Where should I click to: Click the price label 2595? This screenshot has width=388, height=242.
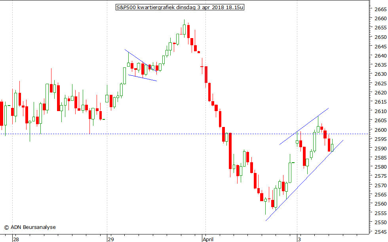coord(380,139)
